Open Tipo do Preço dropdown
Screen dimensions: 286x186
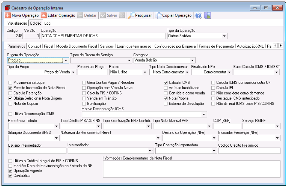[x=73, y=72]
